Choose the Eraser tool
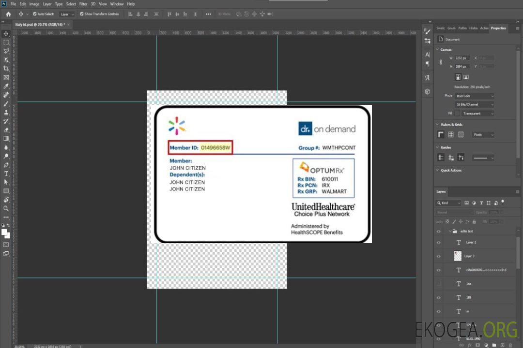This screenshot has width=523, height=348. (x=6, y=130)
